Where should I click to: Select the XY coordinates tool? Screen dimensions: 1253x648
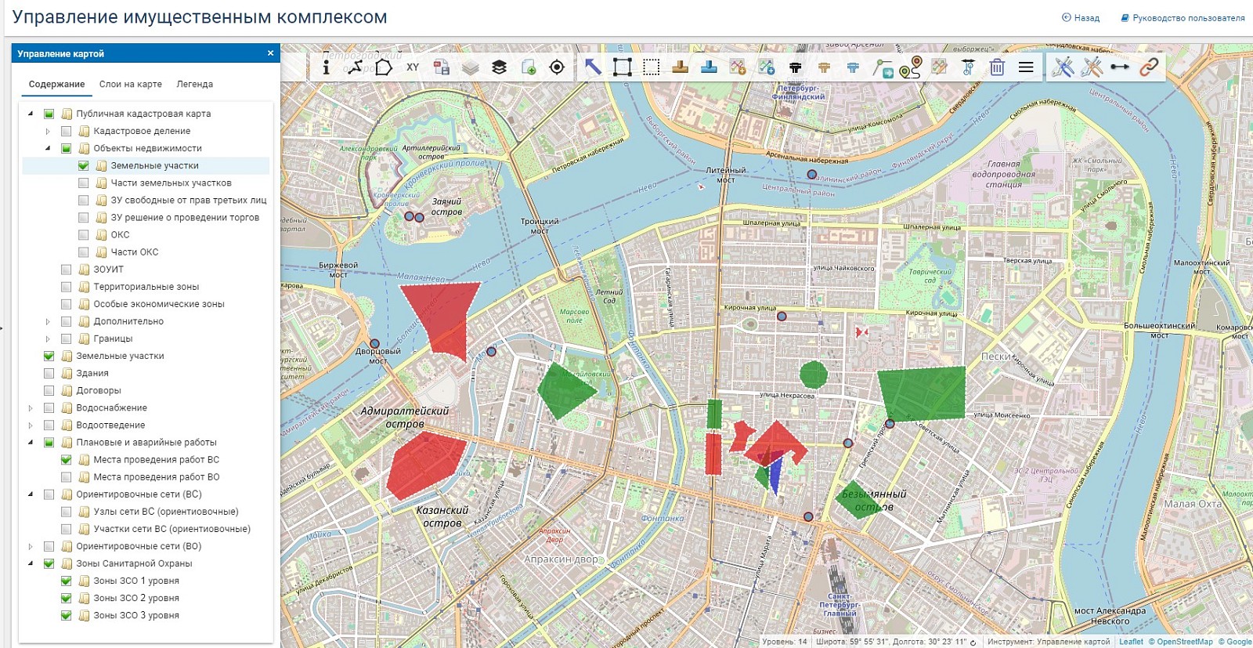click(x=413, y=67)
